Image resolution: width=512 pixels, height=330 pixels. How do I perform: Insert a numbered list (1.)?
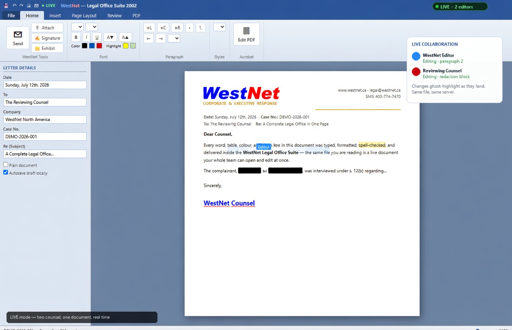[x=200, y=27]
